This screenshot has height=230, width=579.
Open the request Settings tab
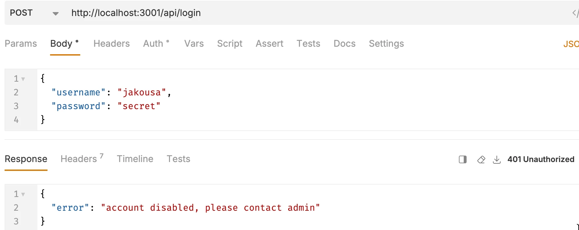click(x=386, y=43)
